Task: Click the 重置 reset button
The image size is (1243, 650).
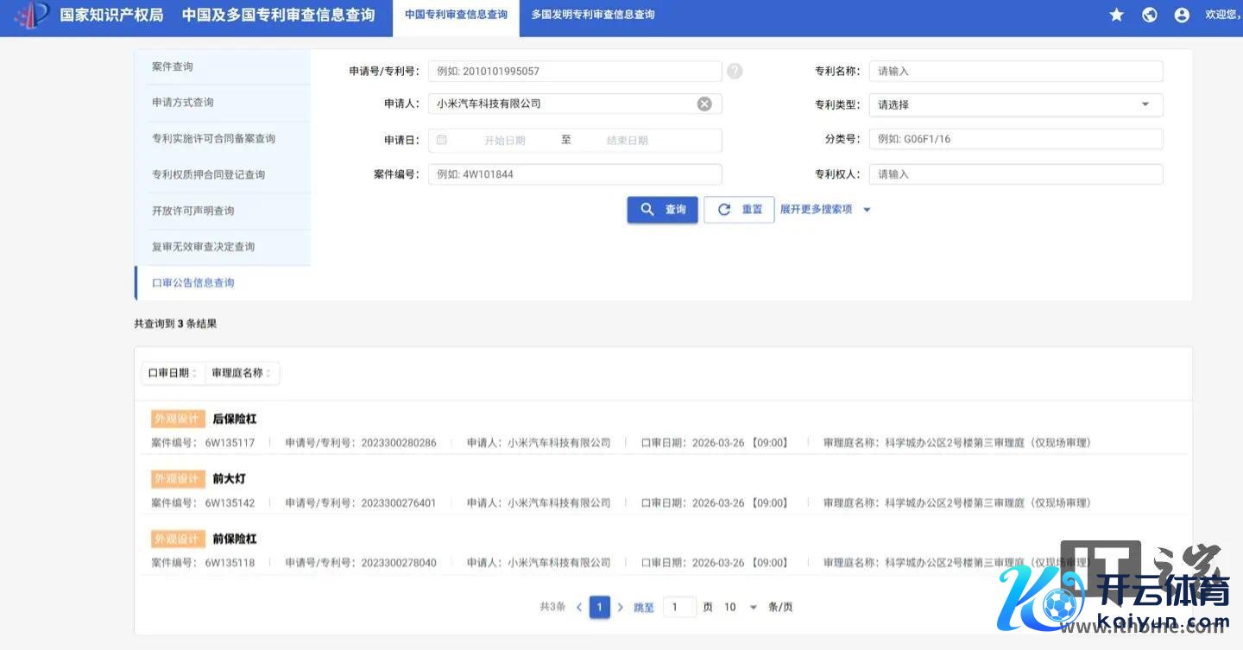Action: [x=739, y=210]
